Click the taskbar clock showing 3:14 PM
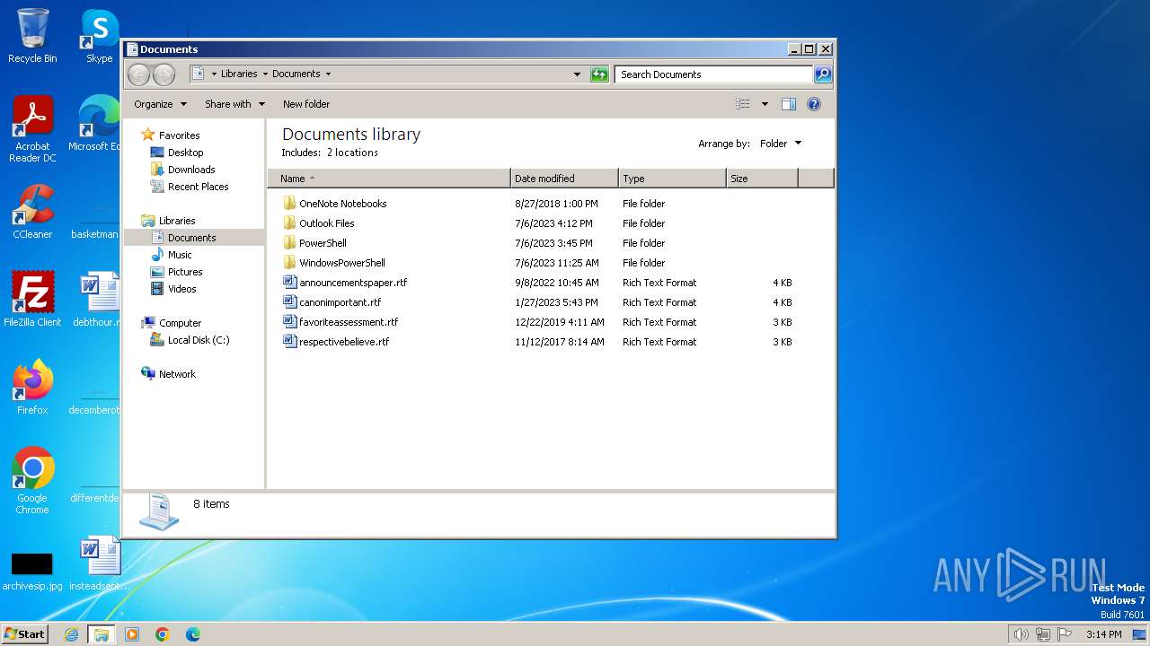This screenshot has height=646, width=1150. [1103, 634]
